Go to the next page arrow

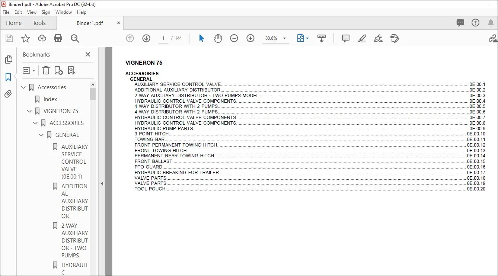click(x=146, y=38)
